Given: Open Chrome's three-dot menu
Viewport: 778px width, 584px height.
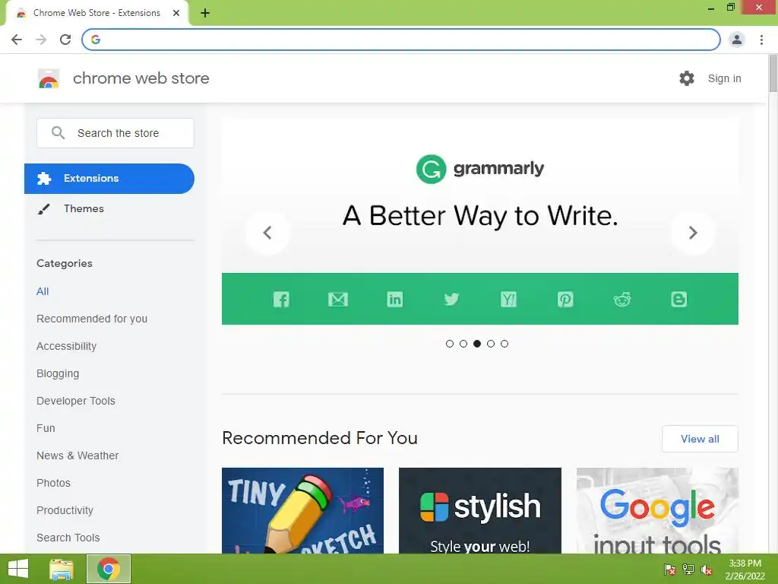Looking at the screenshot, I should (761, 40).
